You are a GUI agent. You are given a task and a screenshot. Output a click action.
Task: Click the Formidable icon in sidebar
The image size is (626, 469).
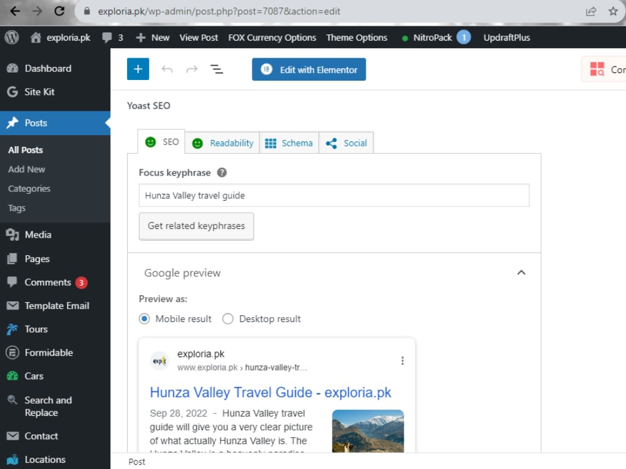click(13, 353)
